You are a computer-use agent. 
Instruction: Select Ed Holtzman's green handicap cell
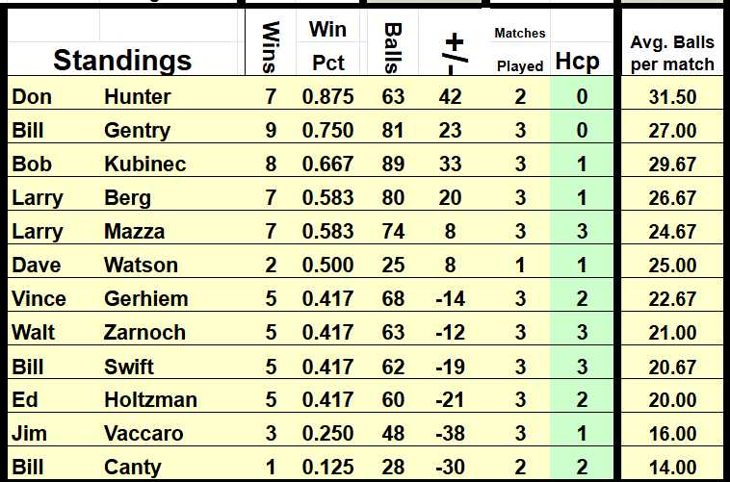coord(582,399)
